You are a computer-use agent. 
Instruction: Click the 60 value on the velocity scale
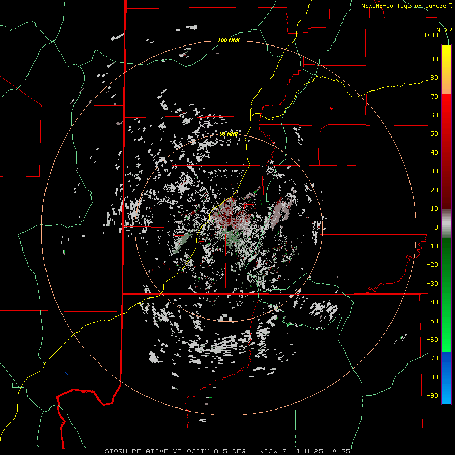tap(434, 115)
